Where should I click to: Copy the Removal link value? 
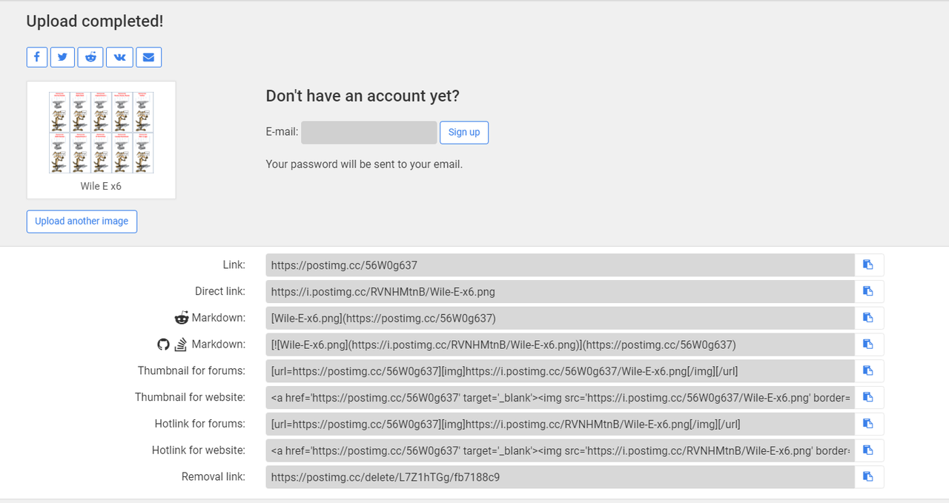point(869,477)
